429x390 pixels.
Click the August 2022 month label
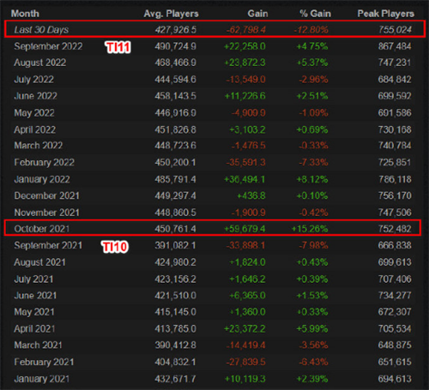point(40,63)
